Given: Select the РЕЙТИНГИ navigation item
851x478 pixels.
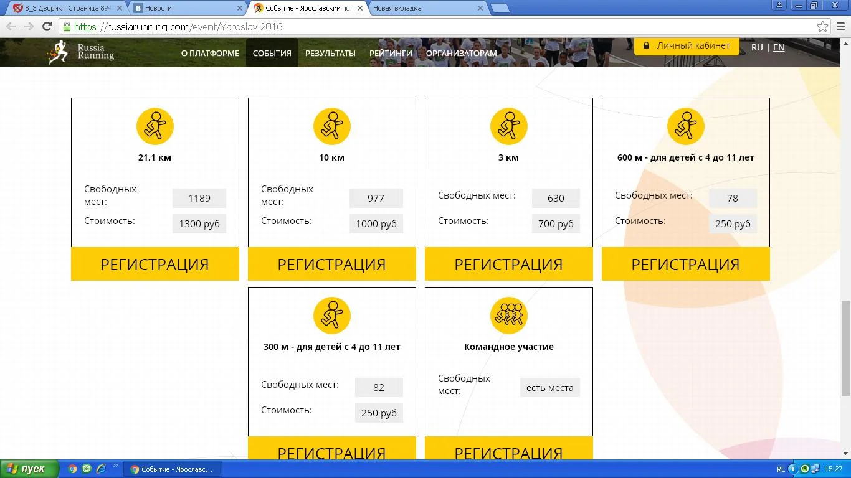Looking at the screenshot, I should pos(391,53).
